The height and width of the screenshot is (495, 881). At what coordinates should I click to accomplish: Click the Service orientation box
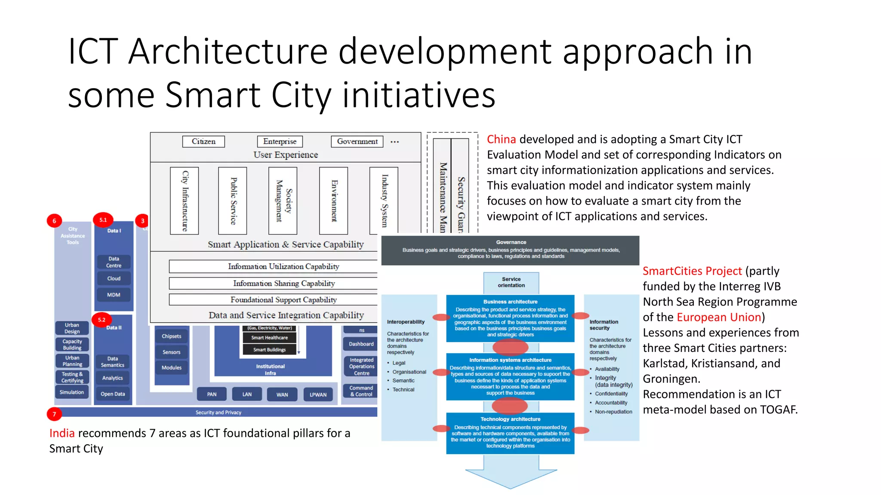coord(511,283)
